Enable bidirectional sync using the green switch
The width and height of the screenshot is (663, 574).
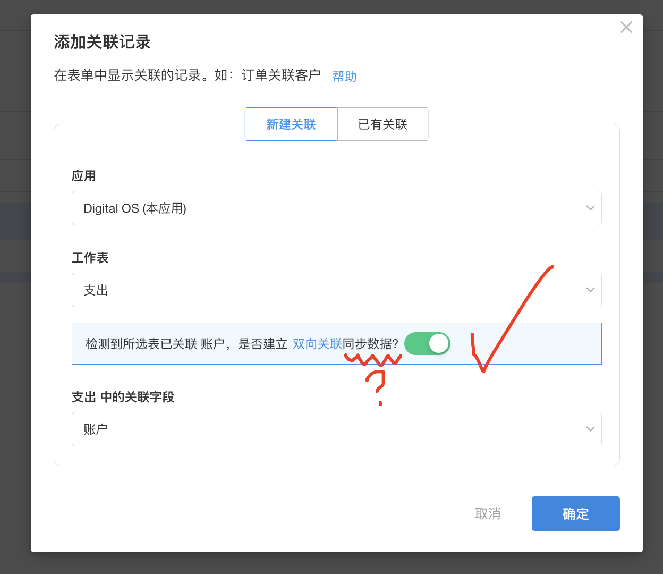[427, 343]
